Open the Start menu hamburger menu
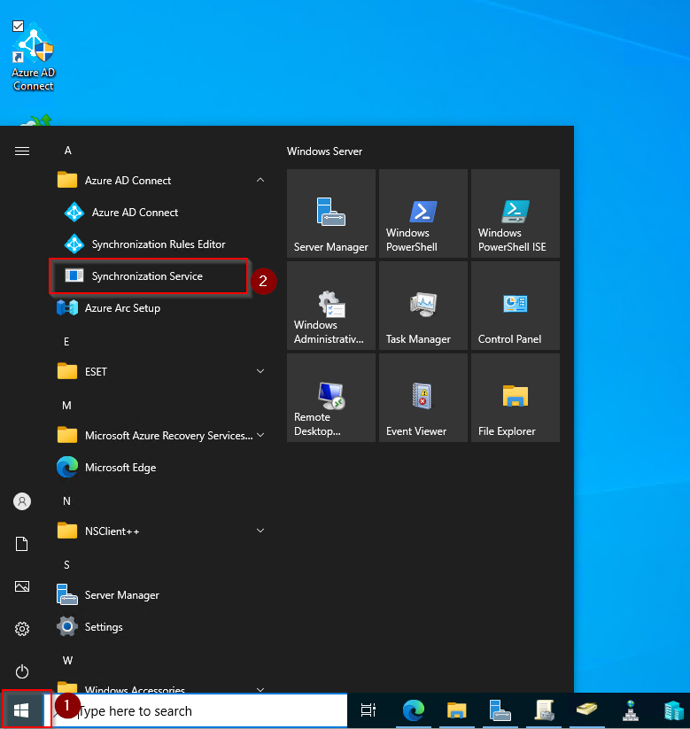Screen dimensions: 690x729 coord(22,151)
